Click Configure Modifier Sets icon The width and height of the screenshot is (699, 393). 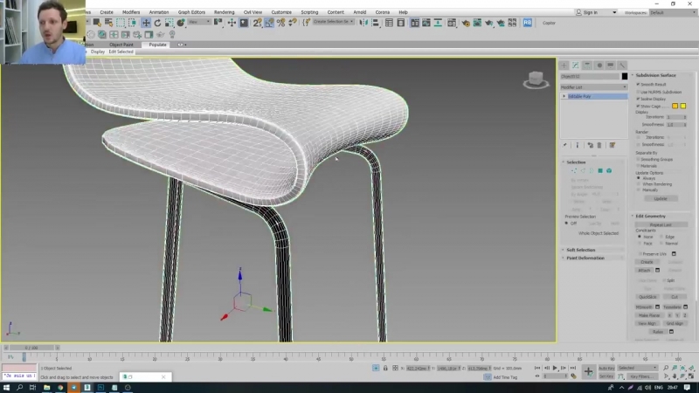click(x=612, y=145)
